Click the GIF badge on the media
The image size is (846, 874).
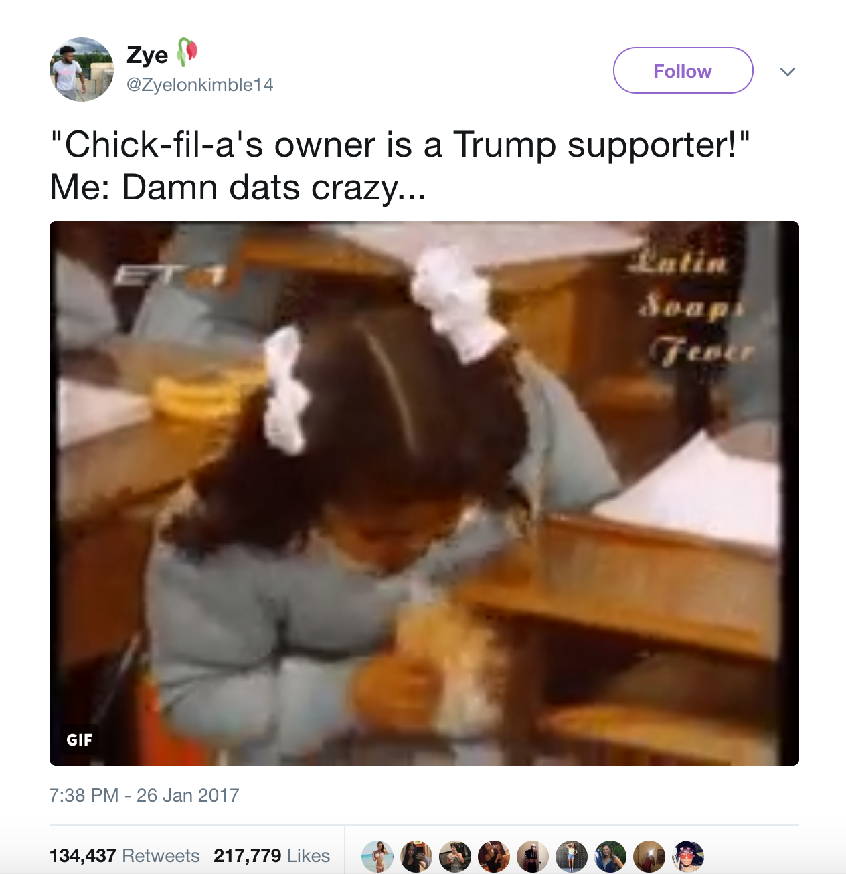coord(80,739)
